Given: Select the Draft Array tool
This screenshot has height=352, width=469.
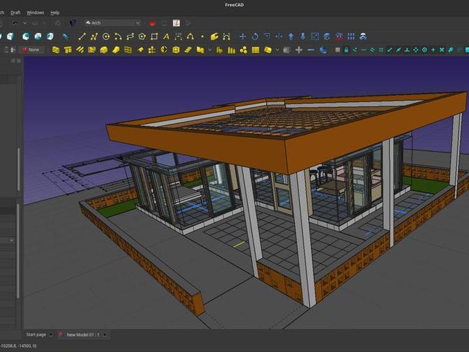Looking at the screenshot, I should coord(351,36).
